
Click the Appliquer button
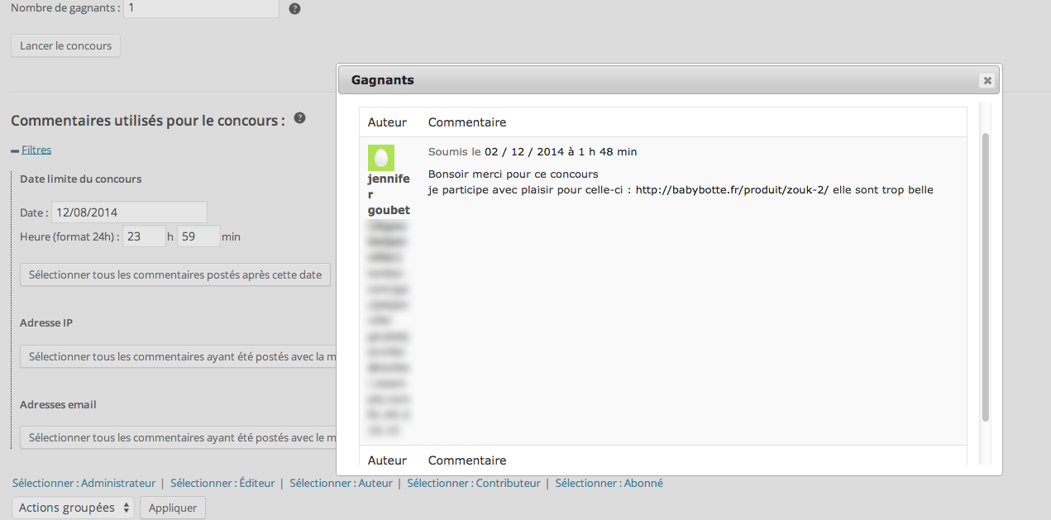(173, 508)
